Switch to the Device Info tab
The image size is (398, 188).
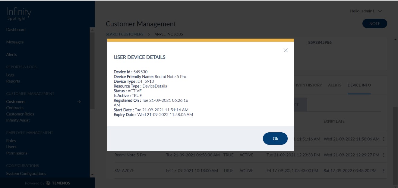point(359,85)
